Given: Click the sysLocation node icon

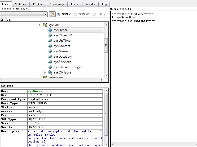Looking at the screenshot, I should (50, 57).
